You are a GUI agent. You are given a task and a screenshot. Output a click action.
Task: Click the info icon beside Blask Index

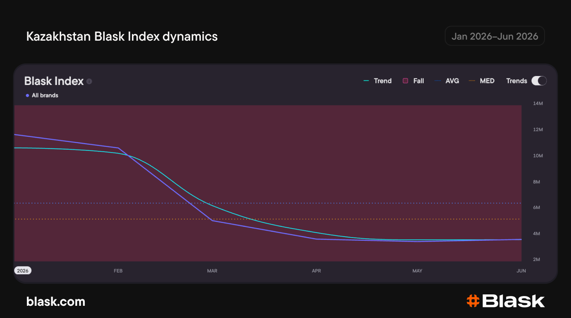(x=89, y=81)
